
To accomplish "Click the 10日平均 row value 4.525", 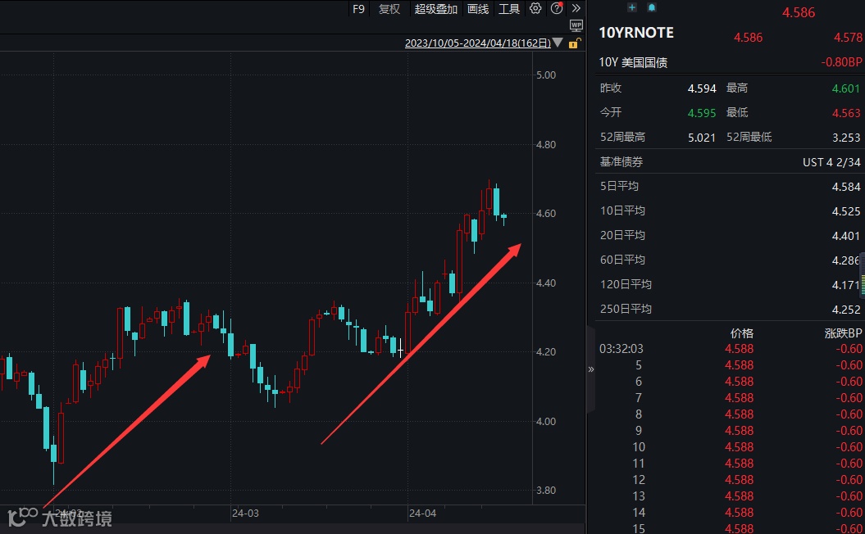I will pos(846,211).
